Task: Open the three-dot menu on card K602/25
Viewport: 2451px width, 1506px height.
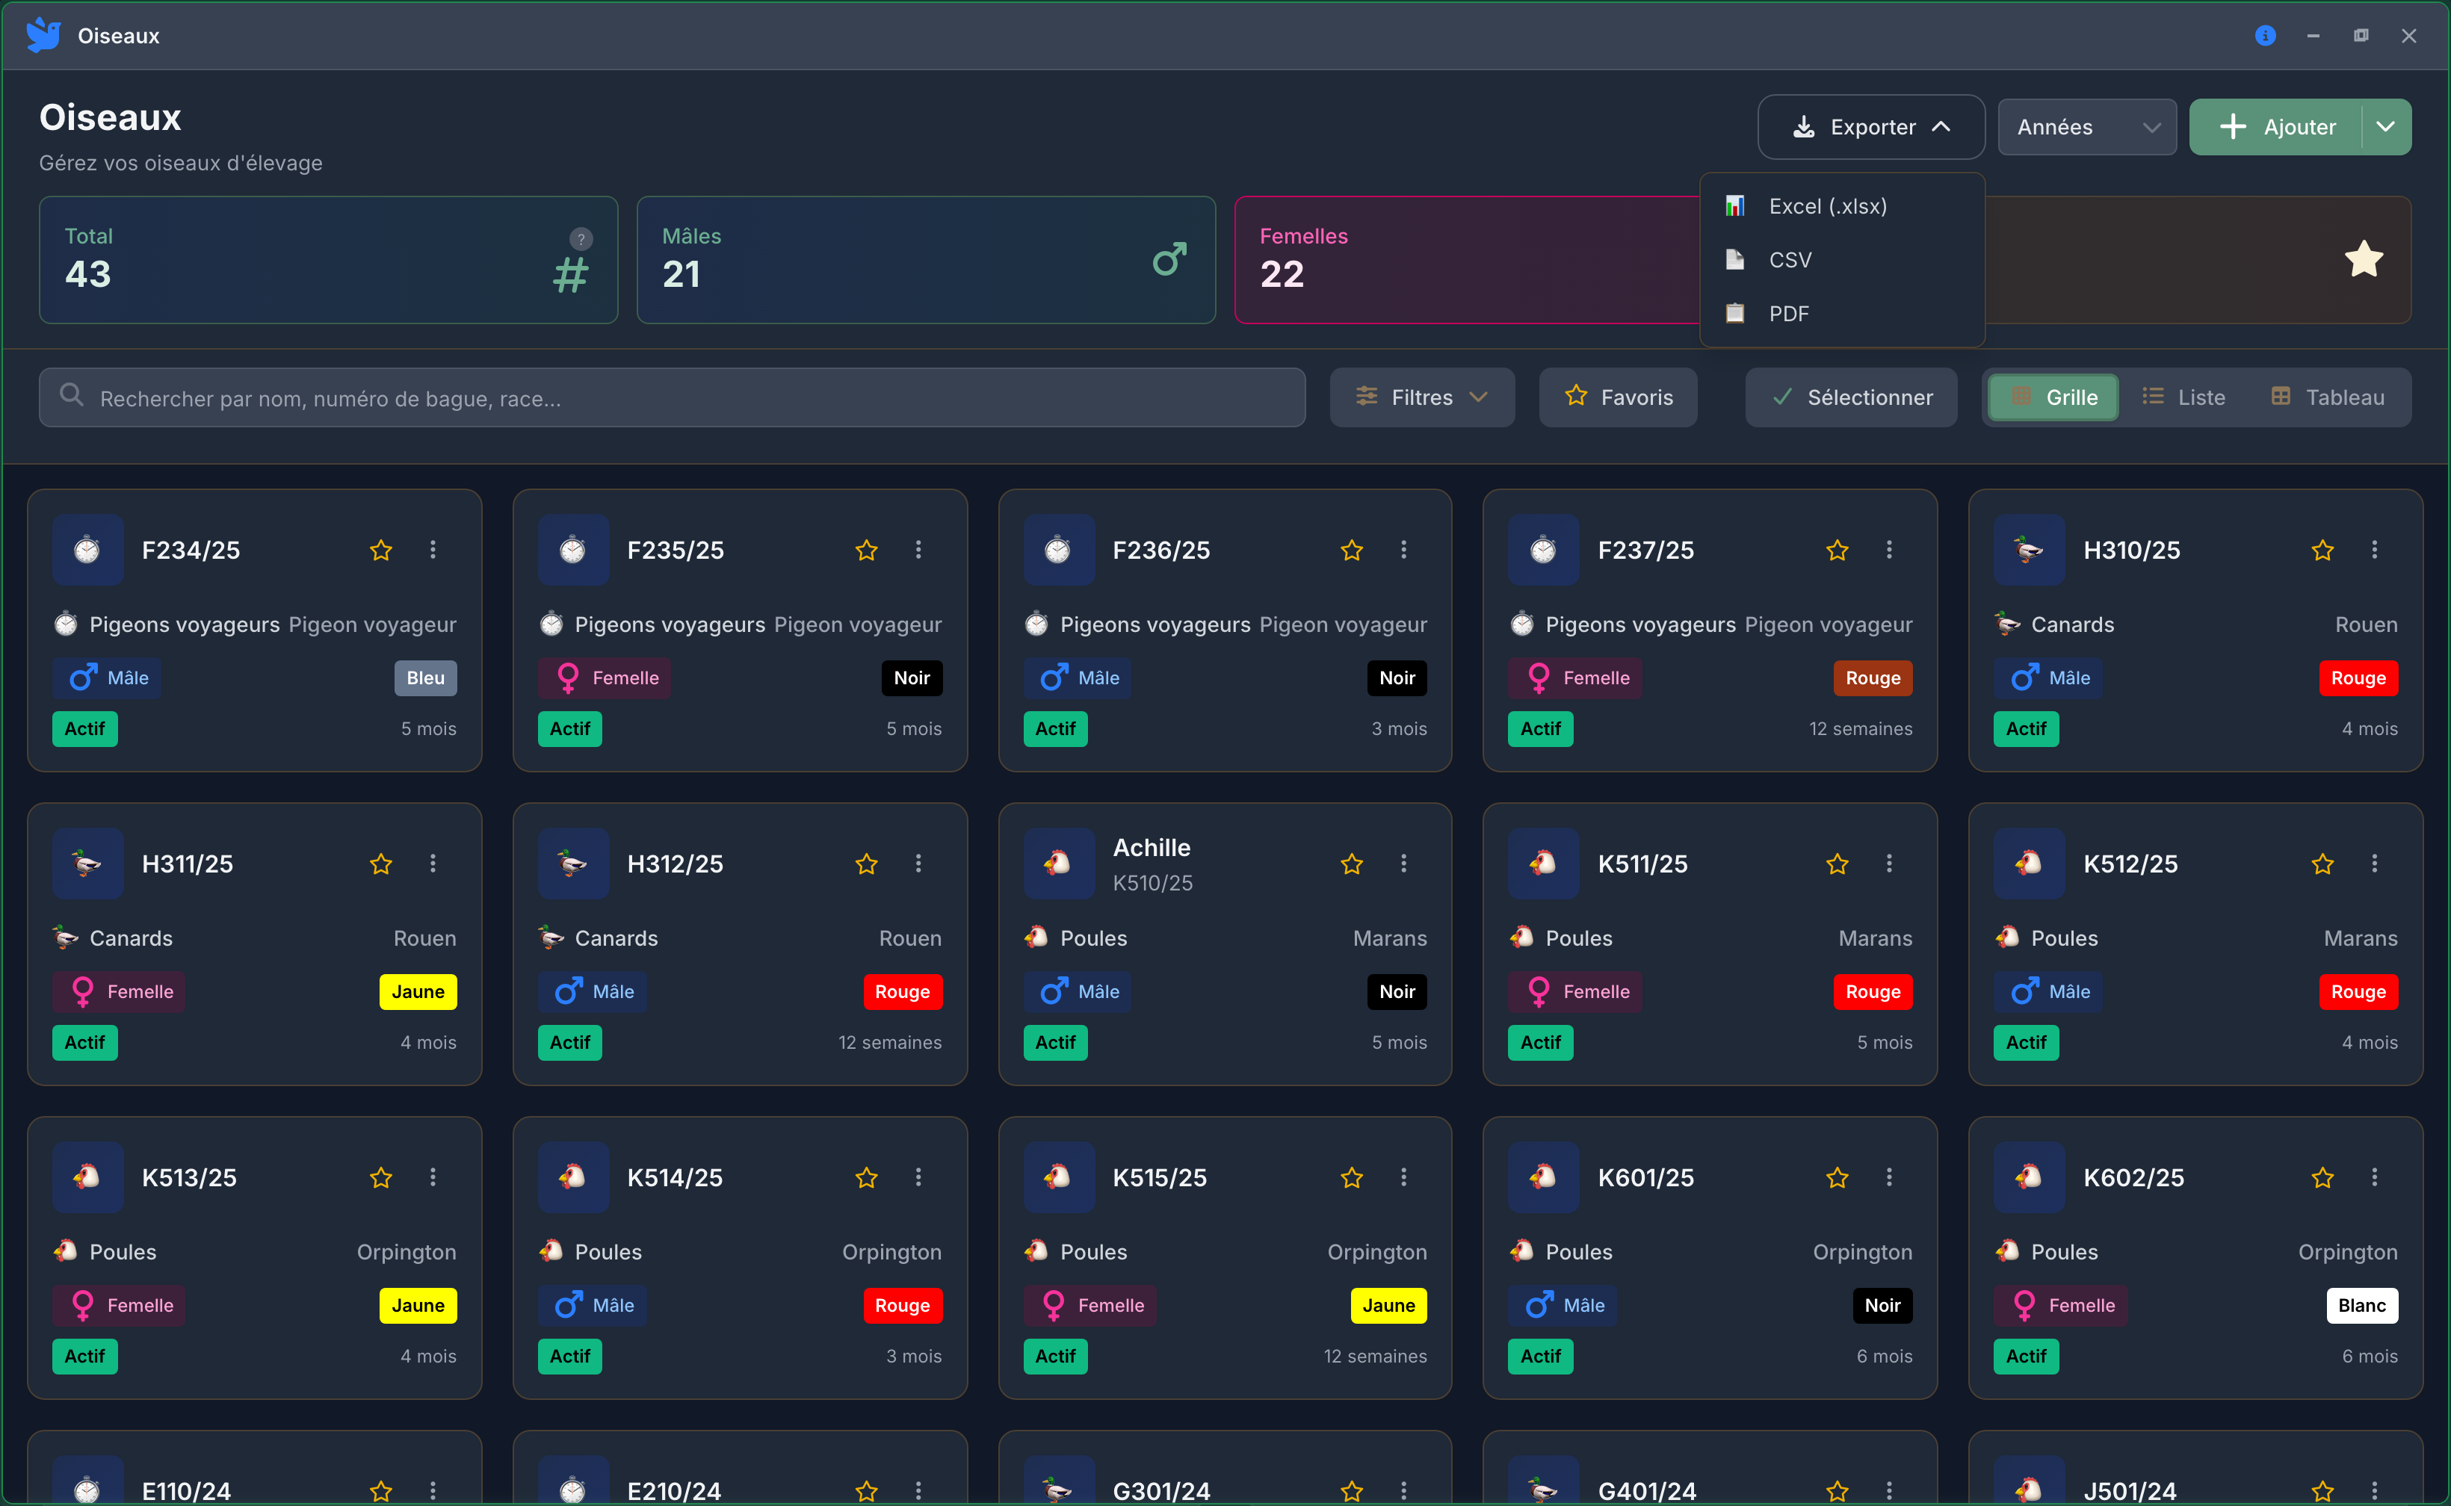Action: click(2374, 1177)
